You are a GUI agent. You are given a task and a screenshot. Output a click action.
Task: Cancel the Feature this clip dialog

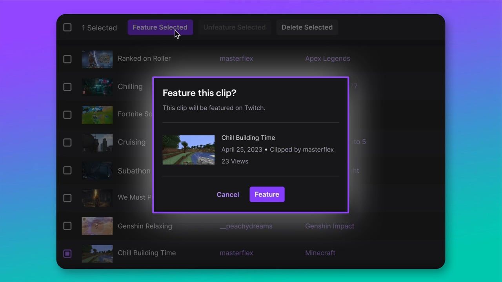pos(228,194)
